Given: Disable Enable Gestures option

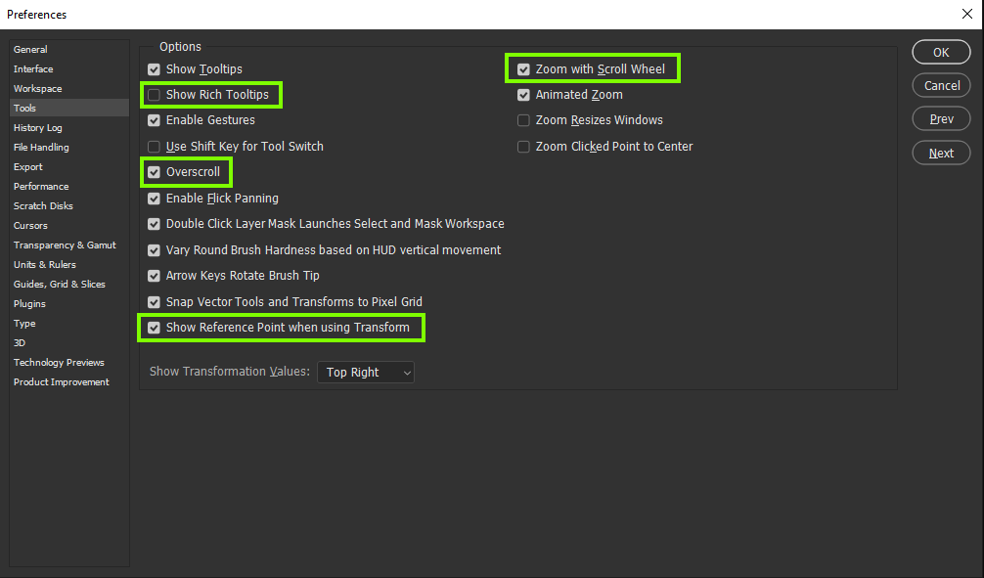Looking at the screenshot, I should 154,120.
